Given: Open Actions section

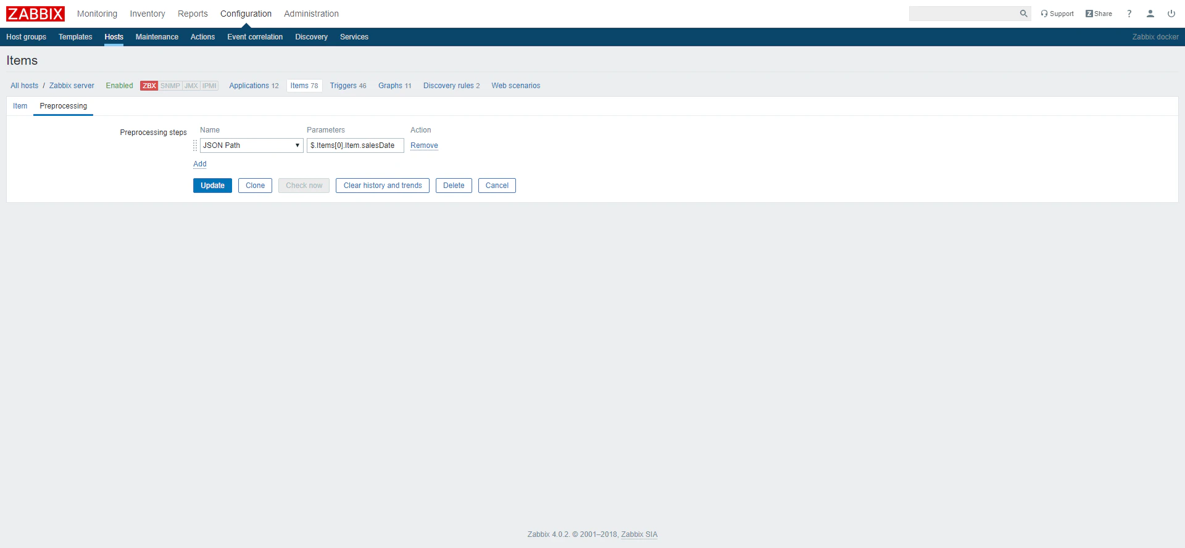Looking at the screenshot, I should pyautogui.click(x=202, y=37).
